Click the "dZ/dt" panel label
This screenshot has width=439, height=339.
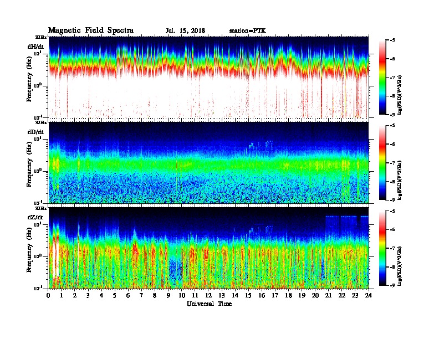35,217
